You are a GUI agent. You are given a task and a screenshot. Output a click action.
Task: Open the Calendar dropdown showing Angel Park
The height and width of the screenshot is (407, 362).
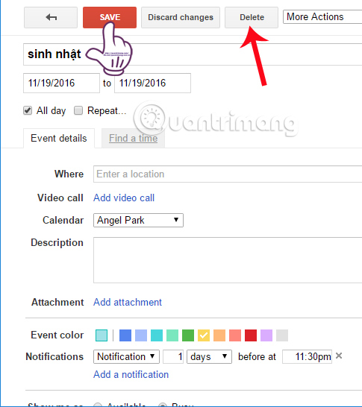click(138, 221)
